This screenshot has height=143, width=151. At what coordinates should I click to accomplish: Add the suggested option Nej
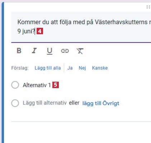(82, 68)
